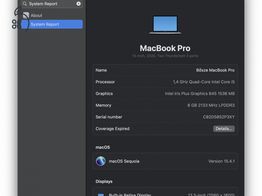Image resolution: width=262 pixels, height=196 pixels.
Task: Click the macOS Sequoia icon
Action: [101, 161]
